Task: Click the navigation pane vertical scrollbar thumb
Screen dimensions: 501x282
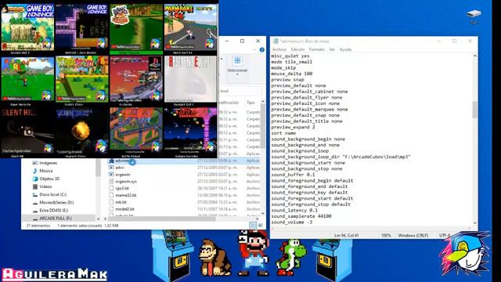Action: click(x=98, y=167)
